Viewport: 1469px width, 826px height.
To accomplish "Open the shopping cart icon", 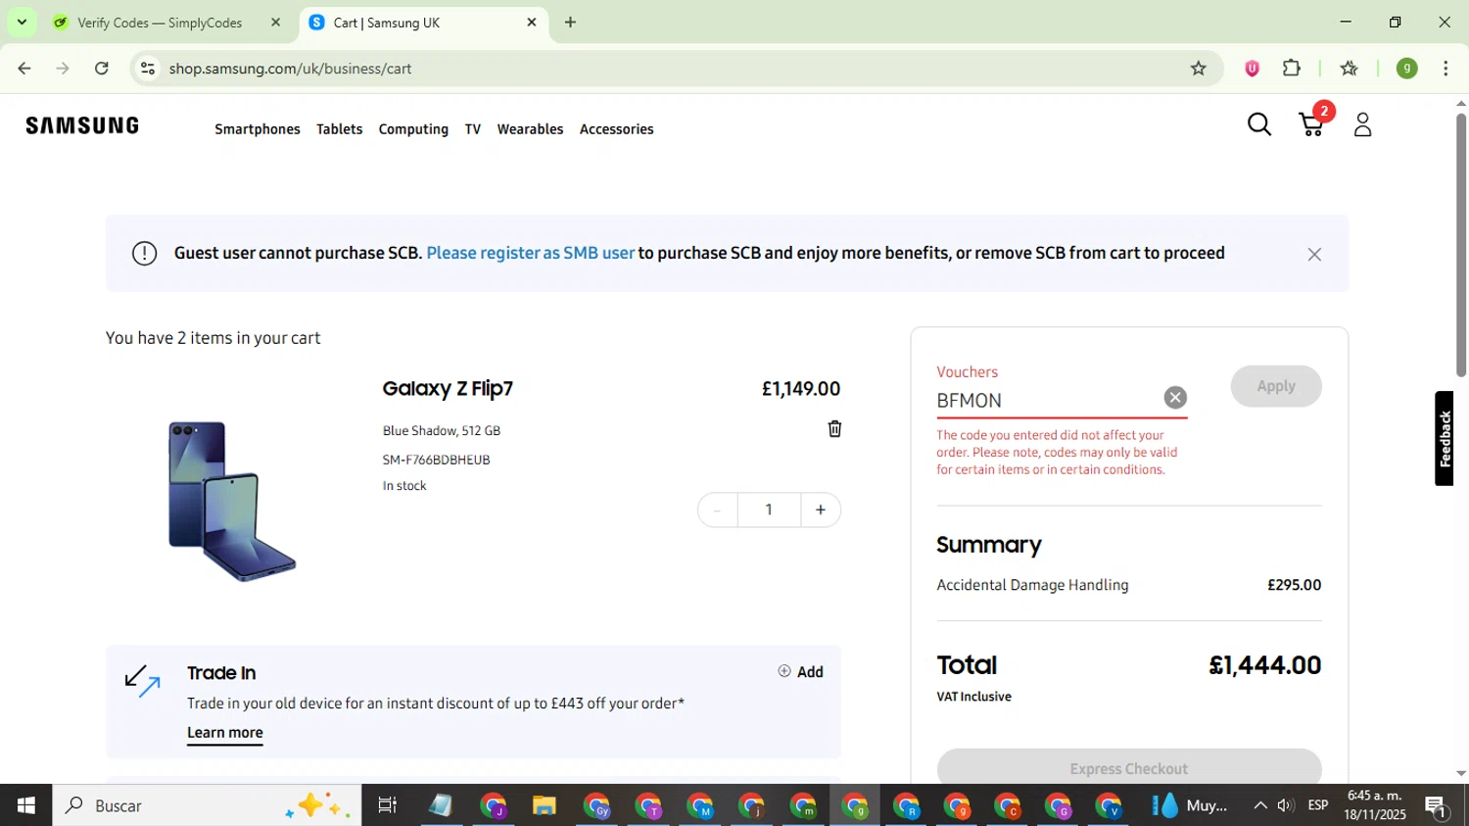I will pyautogui.click(x=1311, y=124).
